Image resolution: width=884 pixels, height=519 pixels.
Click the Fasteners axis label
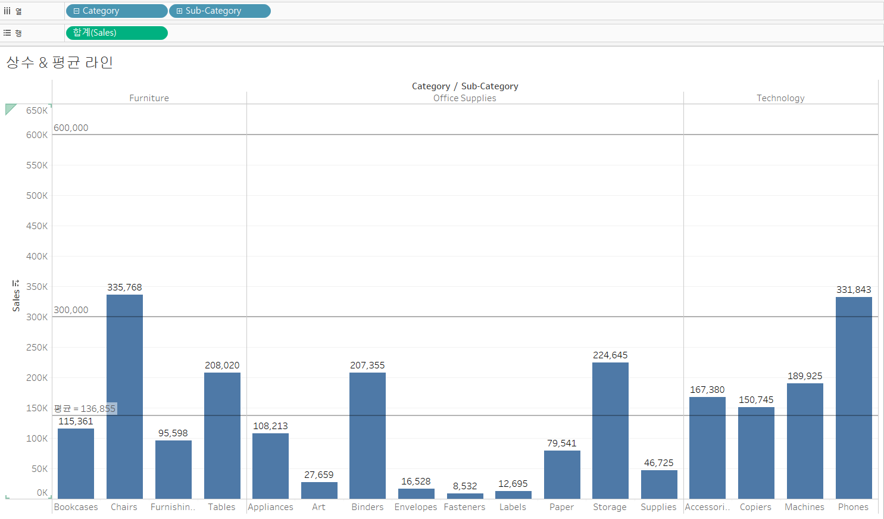point(464,507)
